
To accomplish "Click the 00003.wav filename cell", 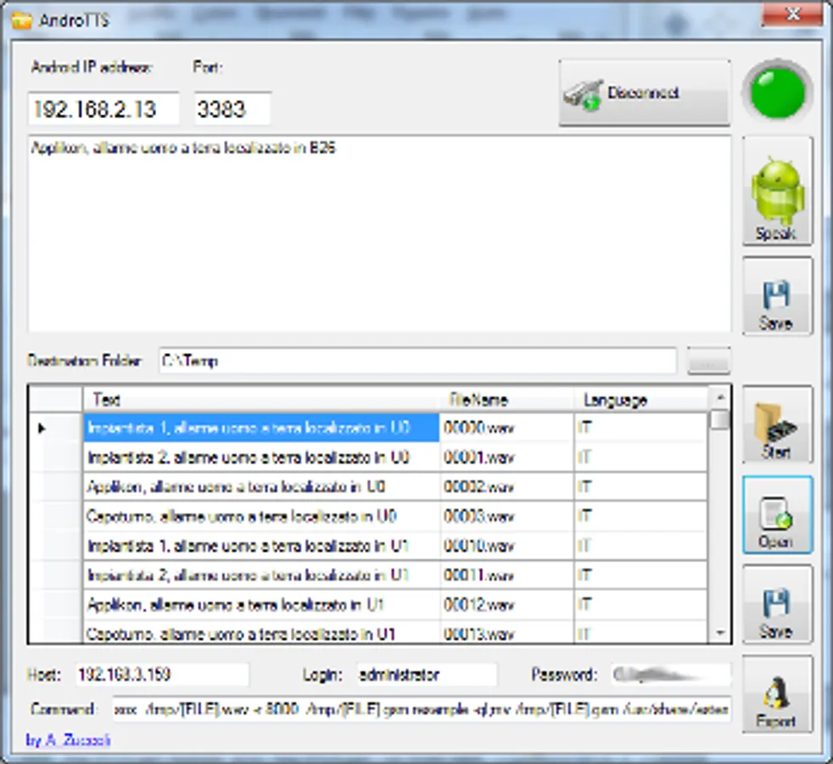I will (506, 516).
